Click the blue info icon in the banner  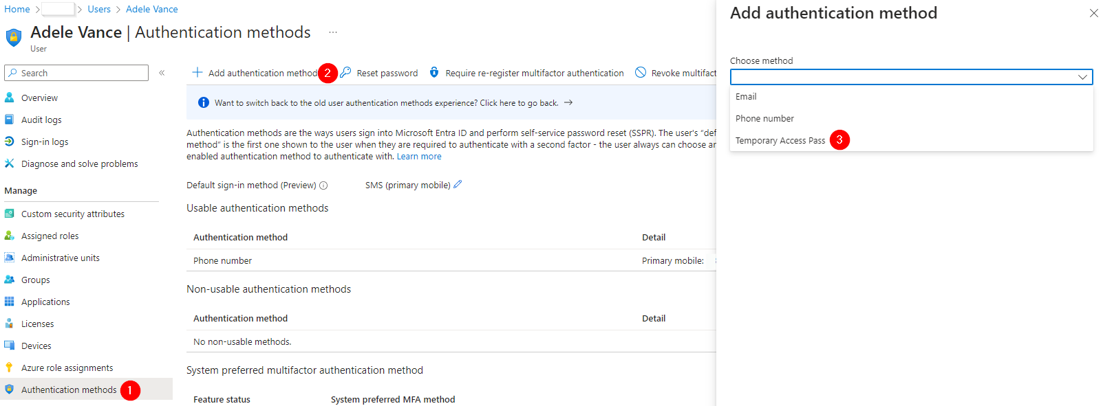[x=204, y=102]
